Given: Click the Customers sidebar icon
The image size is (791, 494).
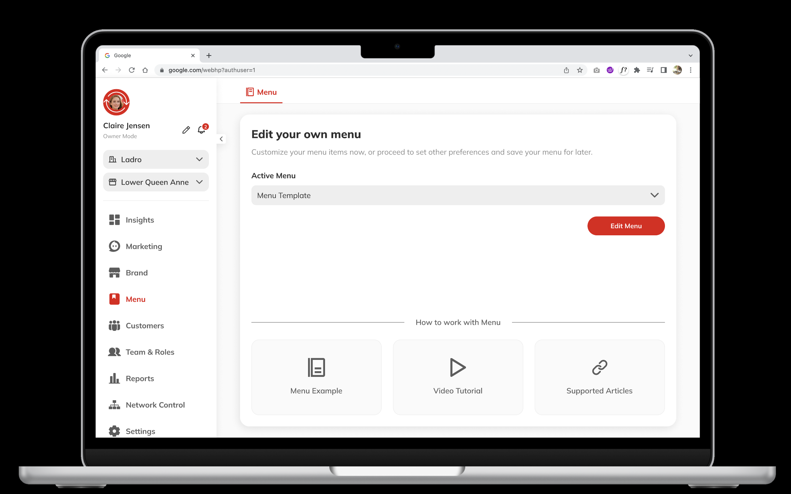Looking at the screenshot, I should click(x=114, y=325).
